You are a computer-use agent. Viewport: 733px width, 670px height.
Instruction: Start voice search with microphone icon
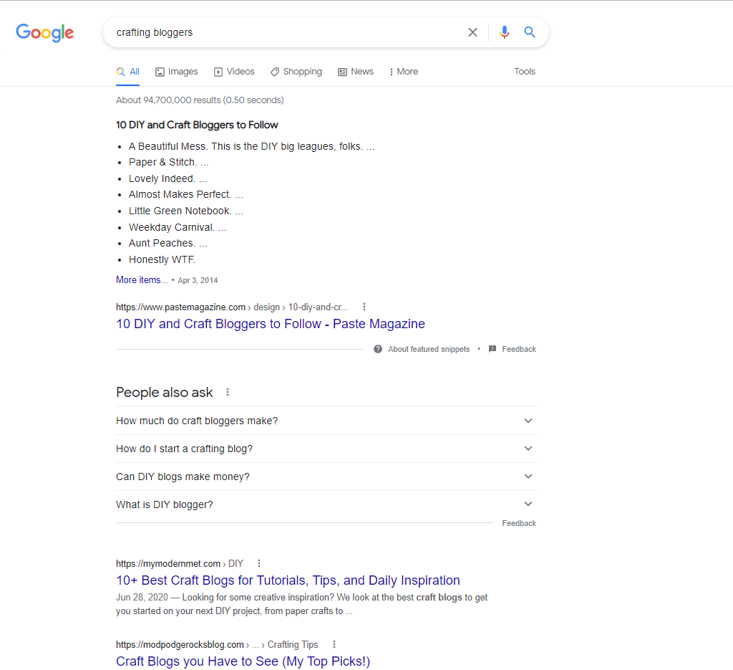[x=505, y=32]
